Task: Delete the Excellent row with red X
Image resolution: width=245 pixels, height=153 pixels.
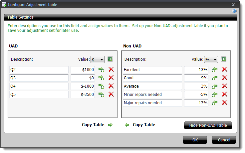Action: (225, 70)
